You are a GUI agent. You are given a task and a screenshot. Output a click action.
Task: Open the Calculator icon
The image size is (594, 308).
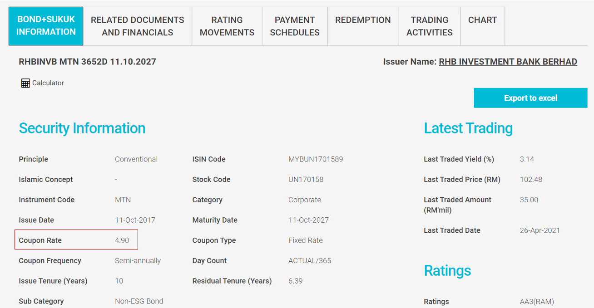(25, 83)
